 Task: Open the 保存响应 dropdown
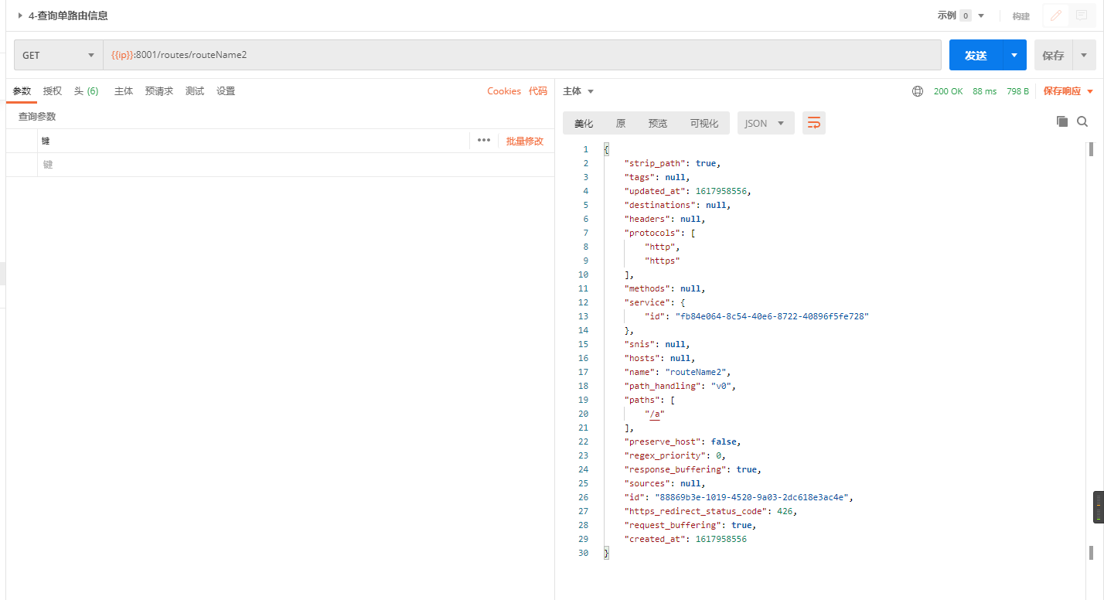coord(1069,91)
